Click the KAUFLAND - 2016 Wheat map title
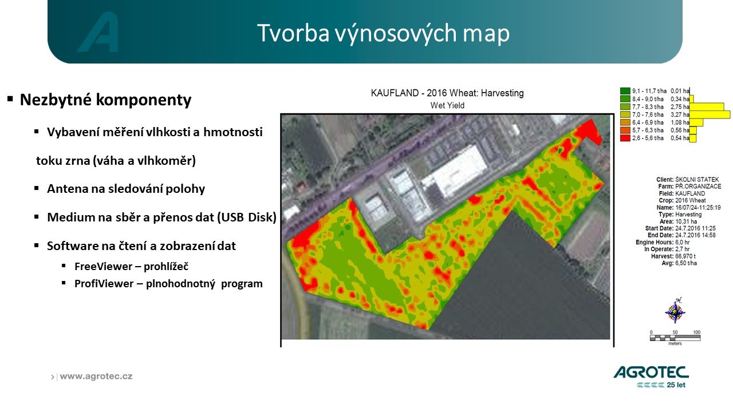 [447, 93]
